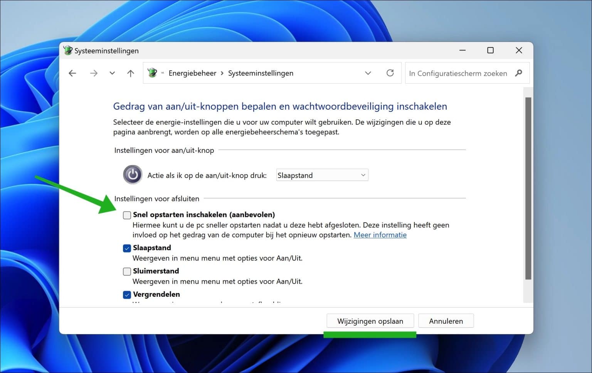Click the Energiebeheer icon in the address bar
The image size is (592, 373).
pyautogui.click(x=152, y=73)
